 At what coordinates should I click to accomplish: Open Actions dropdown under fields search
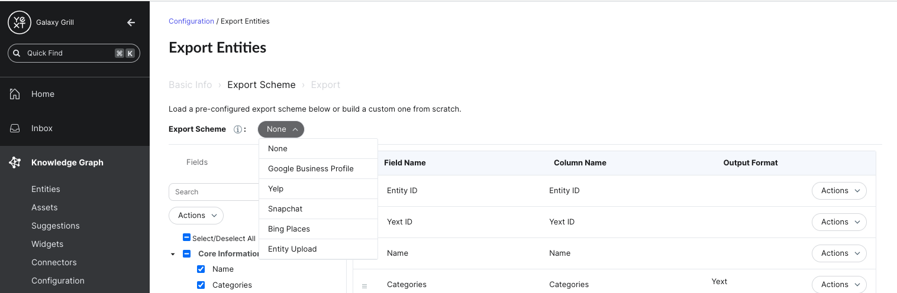pos(196,216)
